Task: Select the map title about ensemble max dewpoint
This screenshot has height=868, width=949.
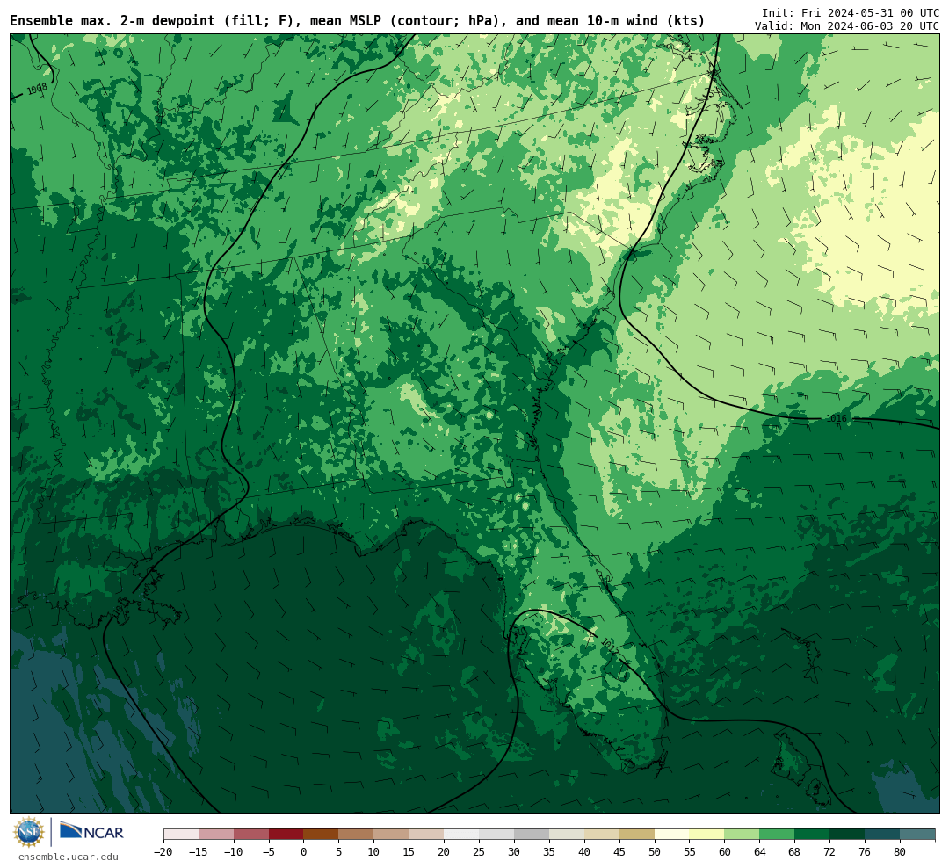Action: pos(357,21)
